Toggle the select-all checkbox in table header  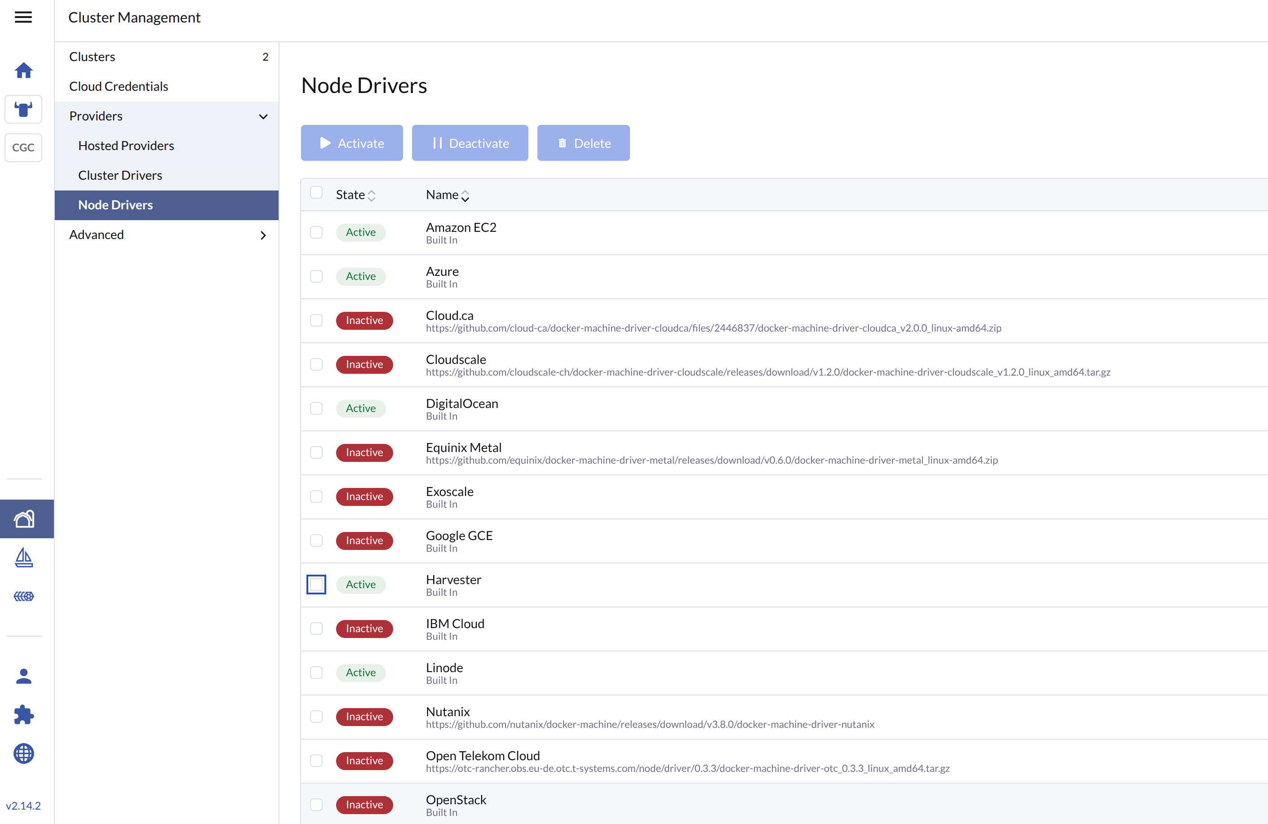pos(316,193)
